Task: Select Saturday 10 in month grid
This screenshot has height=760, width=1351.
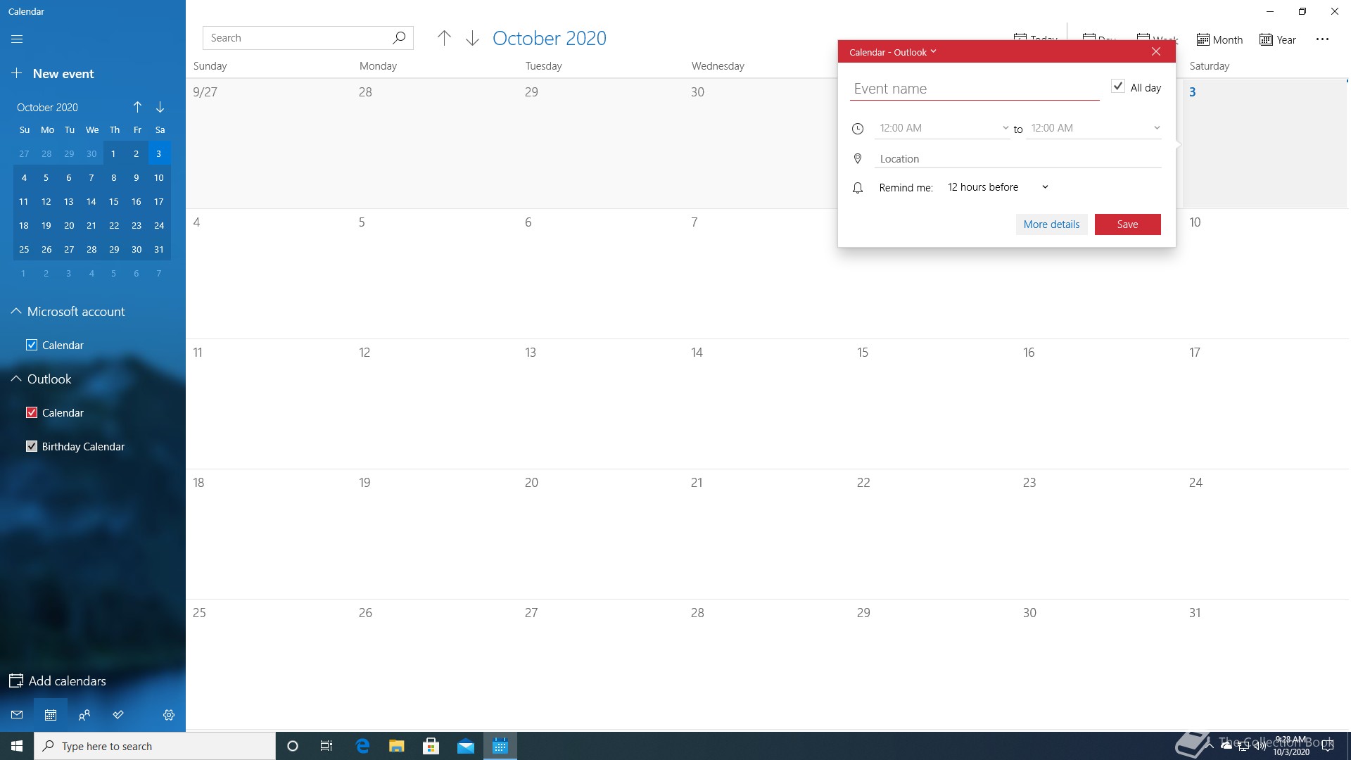Action: click(x=1265, y=274)
